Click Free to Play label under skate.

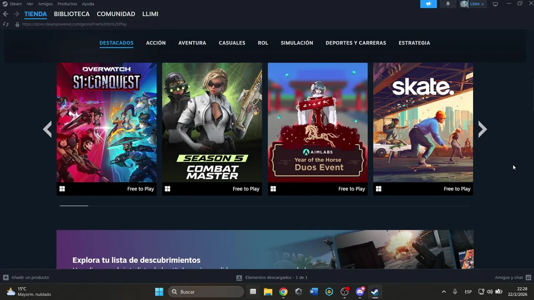pos(457,189)
